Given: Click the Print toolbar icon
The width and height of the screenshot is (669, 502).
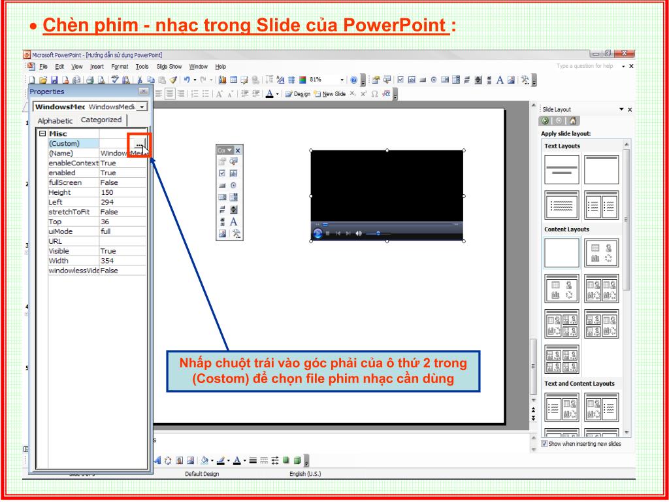Looking at the screenshot, I should coord(90,79).
